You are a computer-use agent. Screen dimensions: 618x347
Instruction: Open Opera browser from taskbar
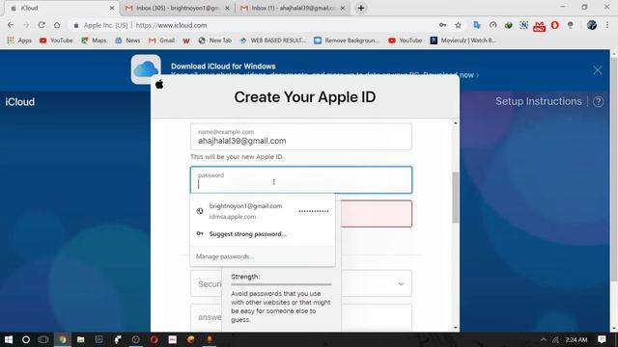click(x=154, y=339)
